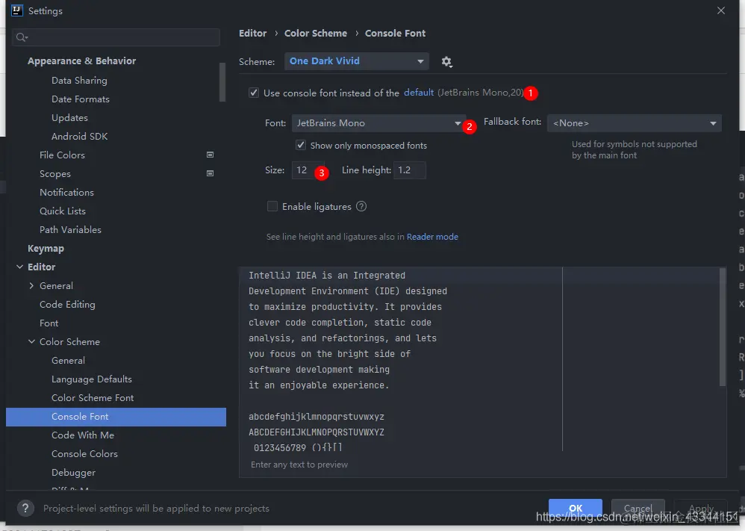Close the Settings dialog
The width and height of the screenshot is (745, 531).
(721, 10)
